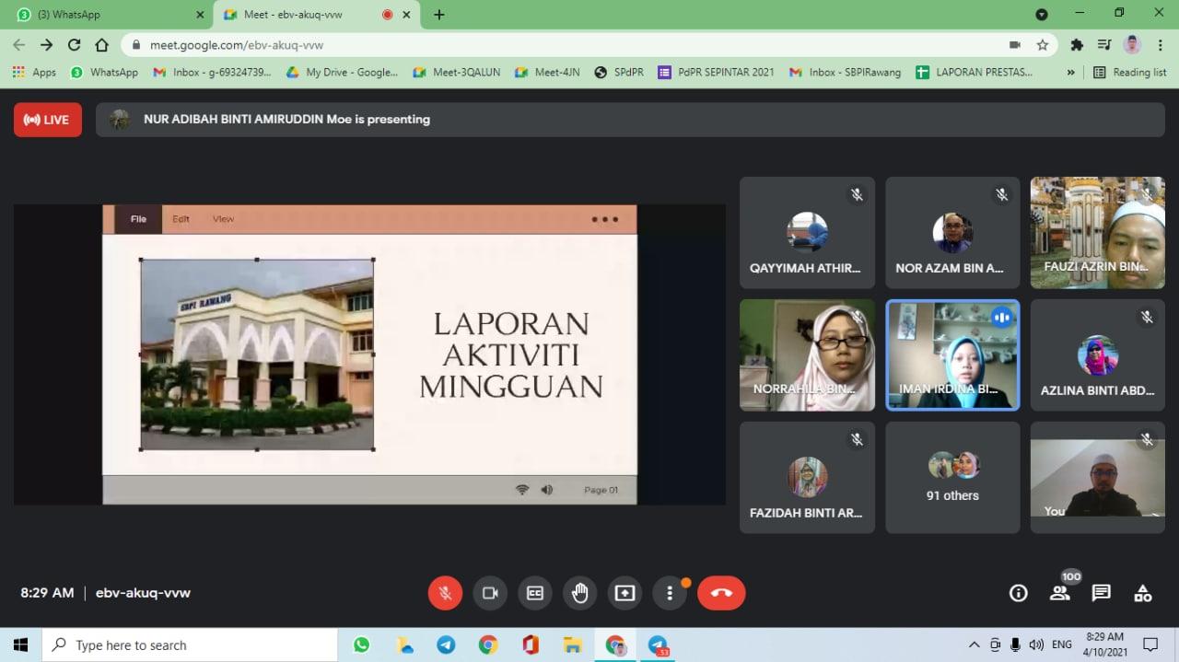Open the meeting chat panel
1179x662 pixels.
point(1101,593)
